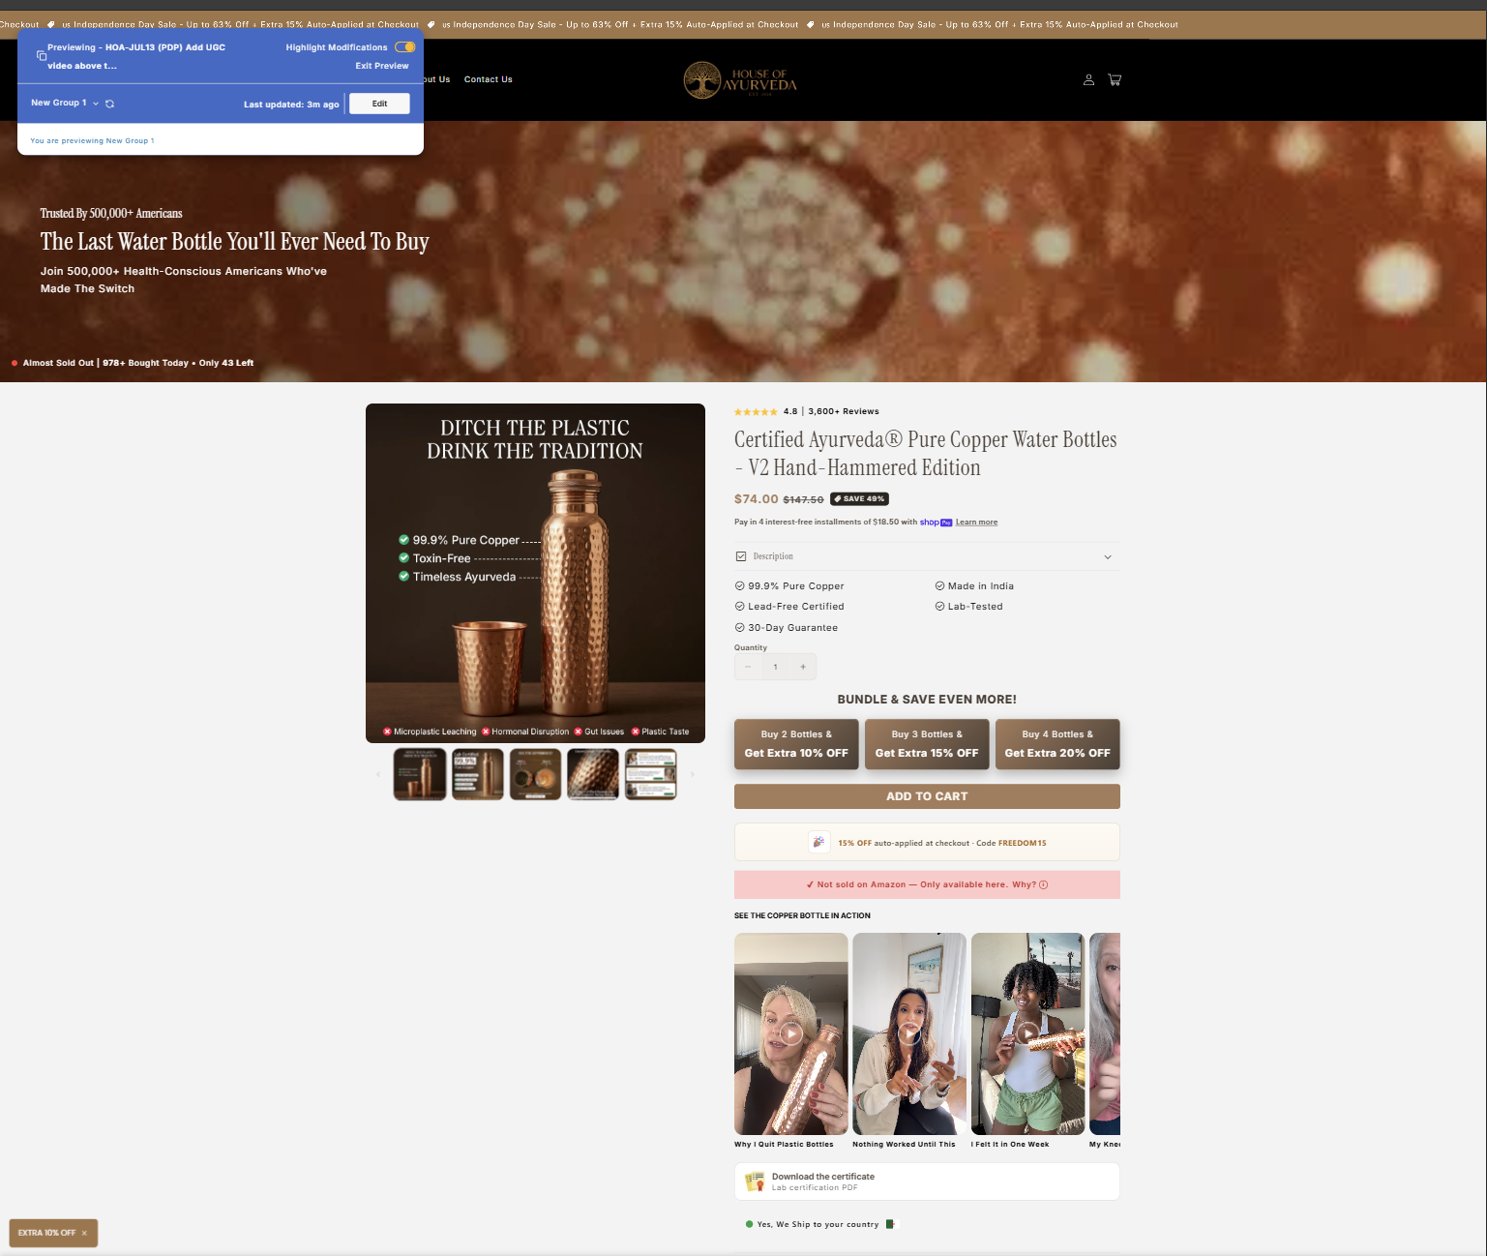Viewport: 1487px width, 1256px height.
Task: Open the New Group 1 dropdown
Action: tap(65, 103)
